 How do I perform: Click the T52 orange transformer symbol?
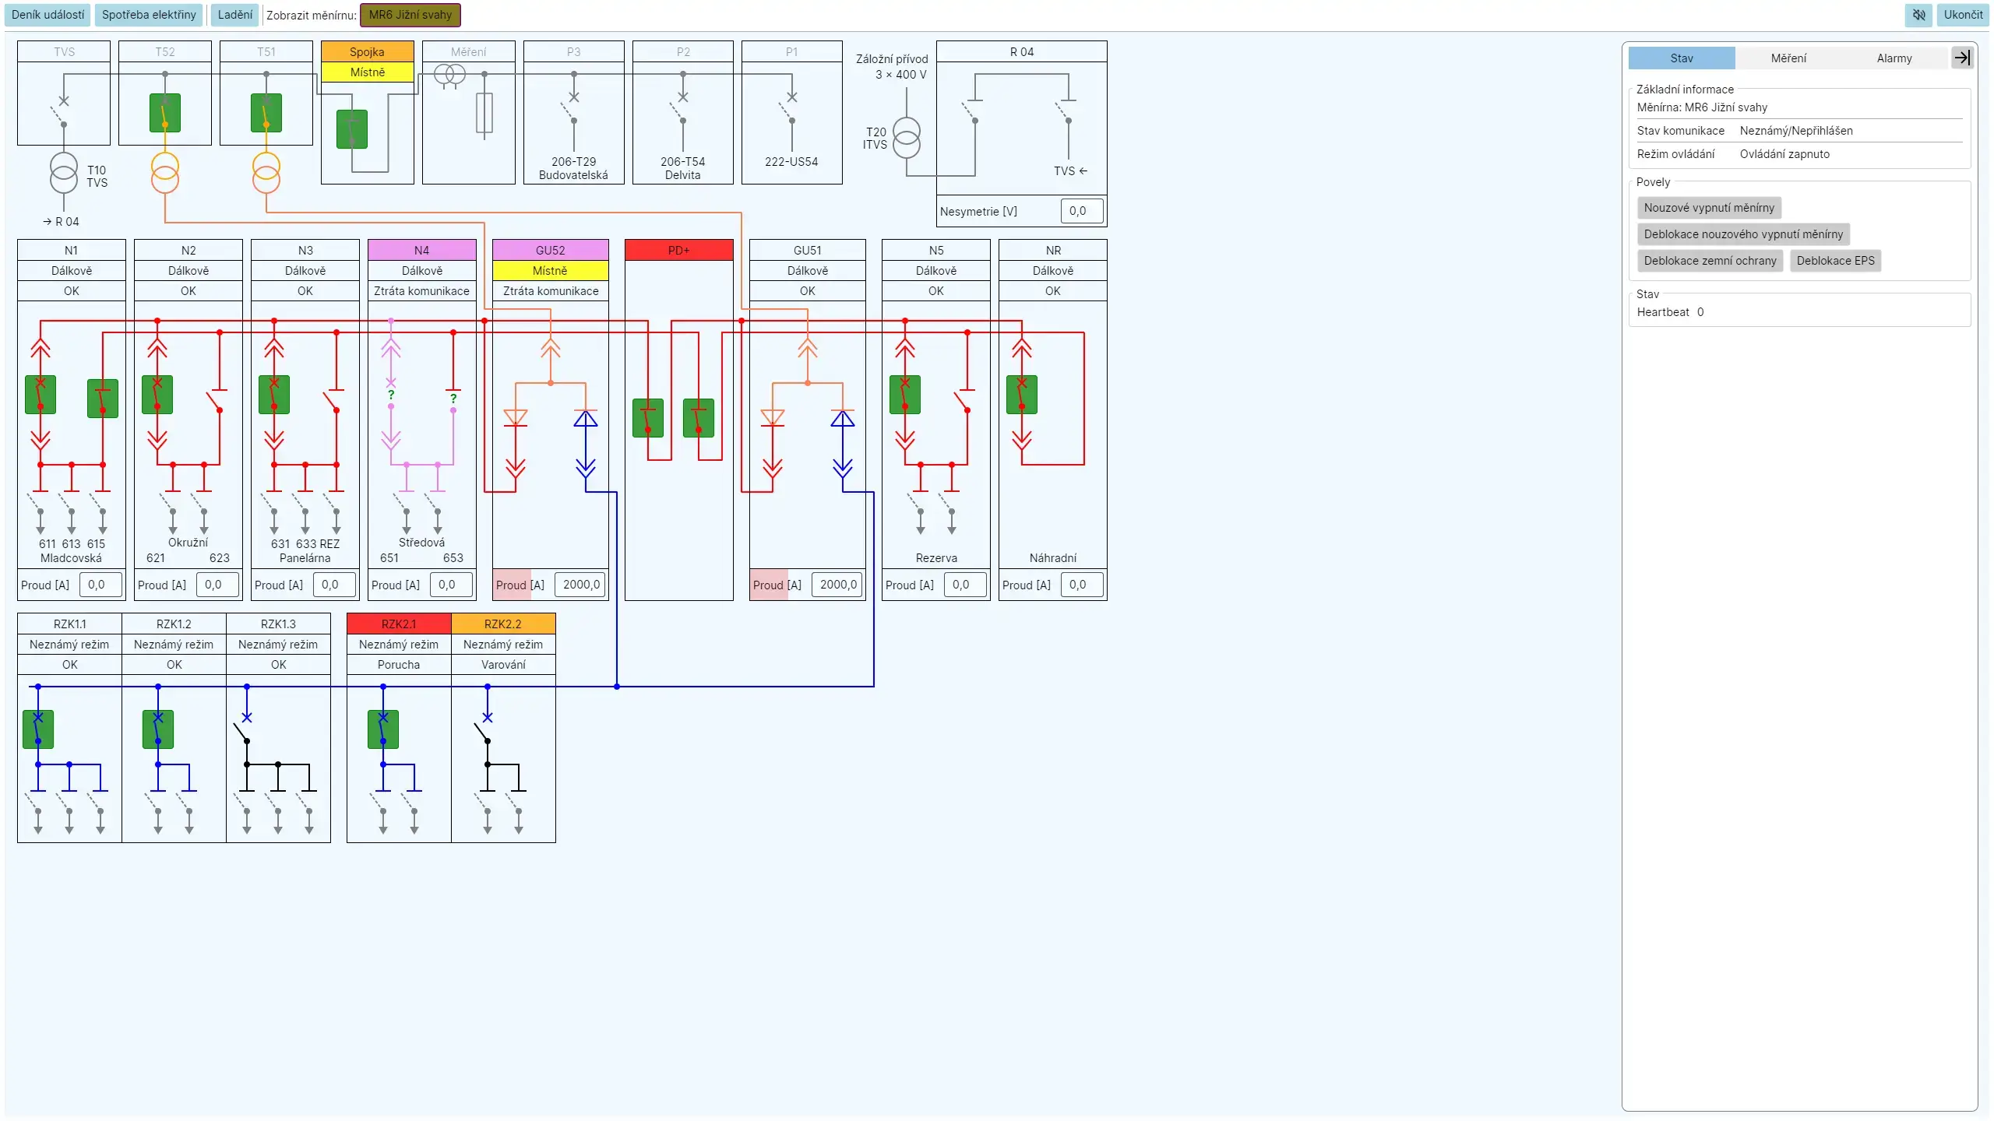point(165,174)
